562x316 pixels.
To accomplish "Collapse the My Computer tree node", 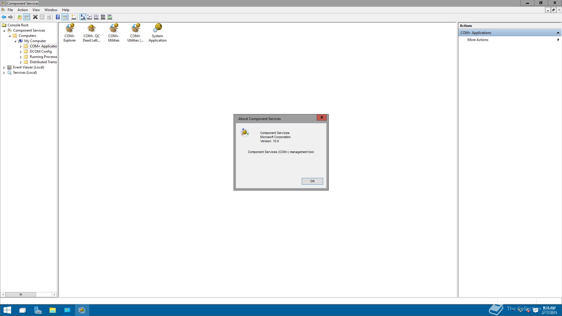I will click(x=15, y=41).
